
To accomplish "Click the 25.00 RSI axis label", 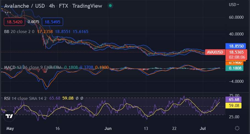I will pyautogui.click(x=234, y=117).
